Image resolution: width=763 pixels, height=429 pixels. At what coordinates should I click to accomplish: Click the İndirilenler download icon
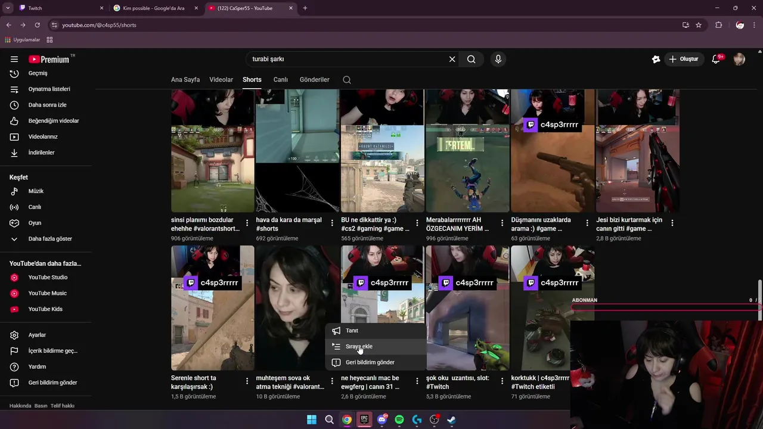(14, 153)
